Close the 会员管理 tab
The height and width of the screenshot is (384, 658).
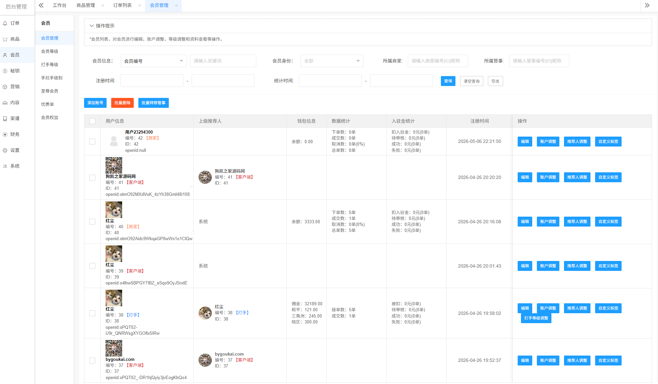point(176,5)
